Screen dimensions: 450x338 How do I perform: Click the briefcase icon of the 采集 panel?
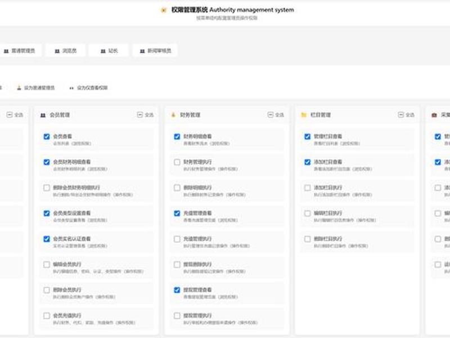point(434,115)
